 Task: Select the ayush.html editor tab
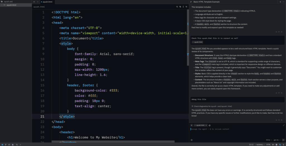point(47,2)
